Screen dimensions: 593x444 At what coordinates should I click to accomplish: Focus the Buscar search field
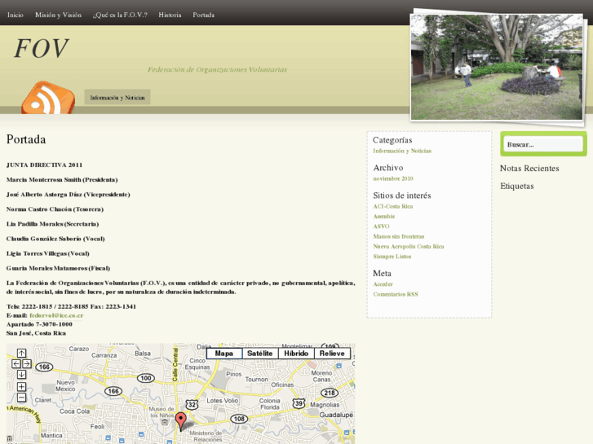tap(543, 144)
